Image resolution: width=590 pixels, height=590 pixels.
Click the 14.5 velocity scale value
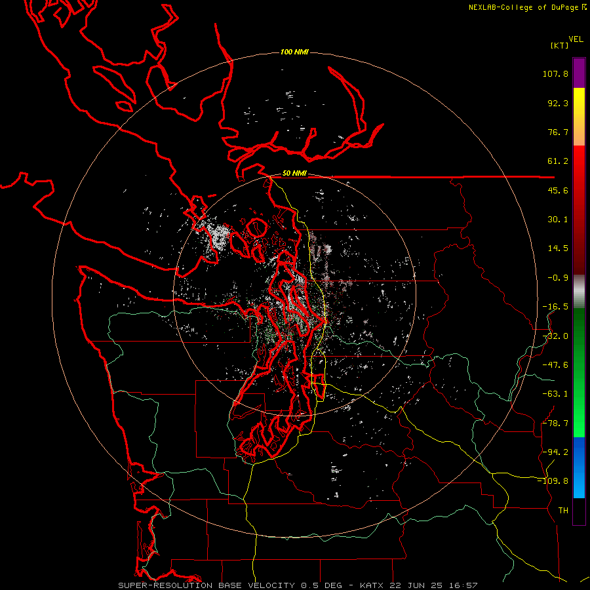pos(558,248)
